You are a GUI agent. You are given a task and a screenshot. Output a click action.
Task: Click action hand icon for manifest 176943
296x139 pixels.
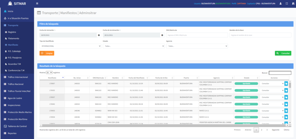point(286,104)
